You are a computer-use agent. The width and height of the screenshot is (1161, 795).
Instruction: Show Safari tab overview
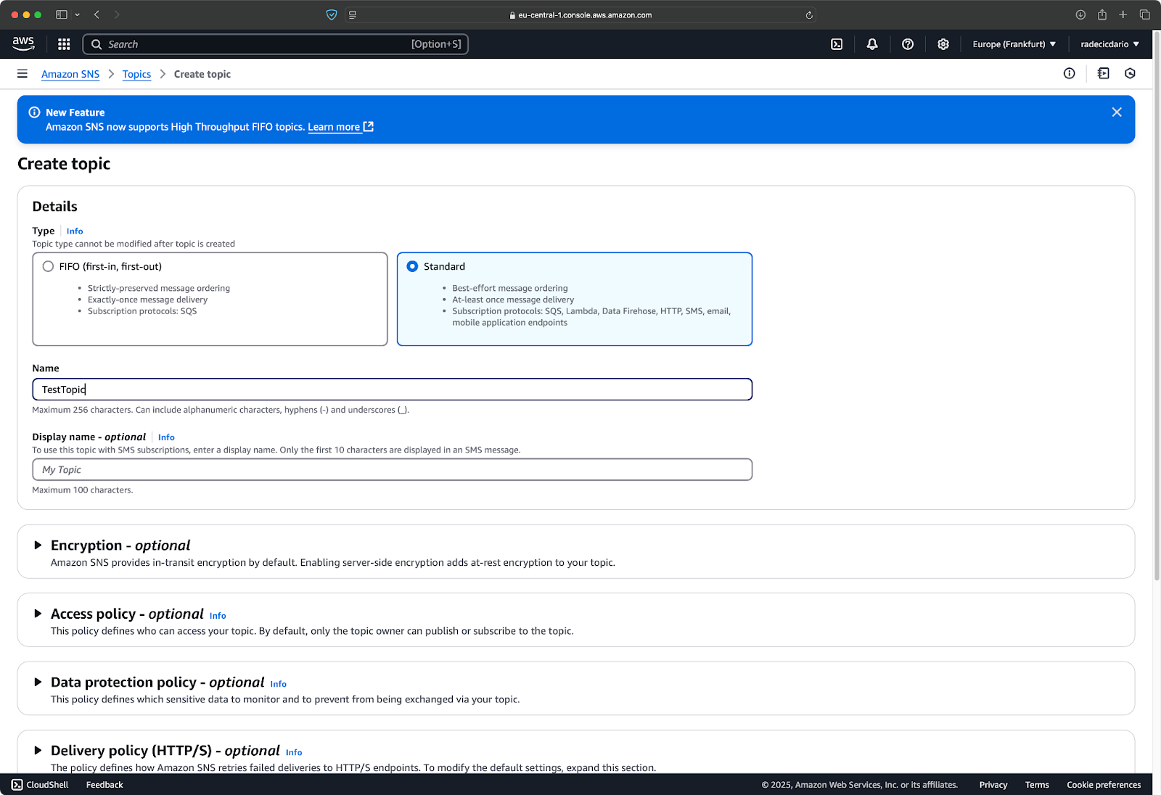click(1144, 15)
